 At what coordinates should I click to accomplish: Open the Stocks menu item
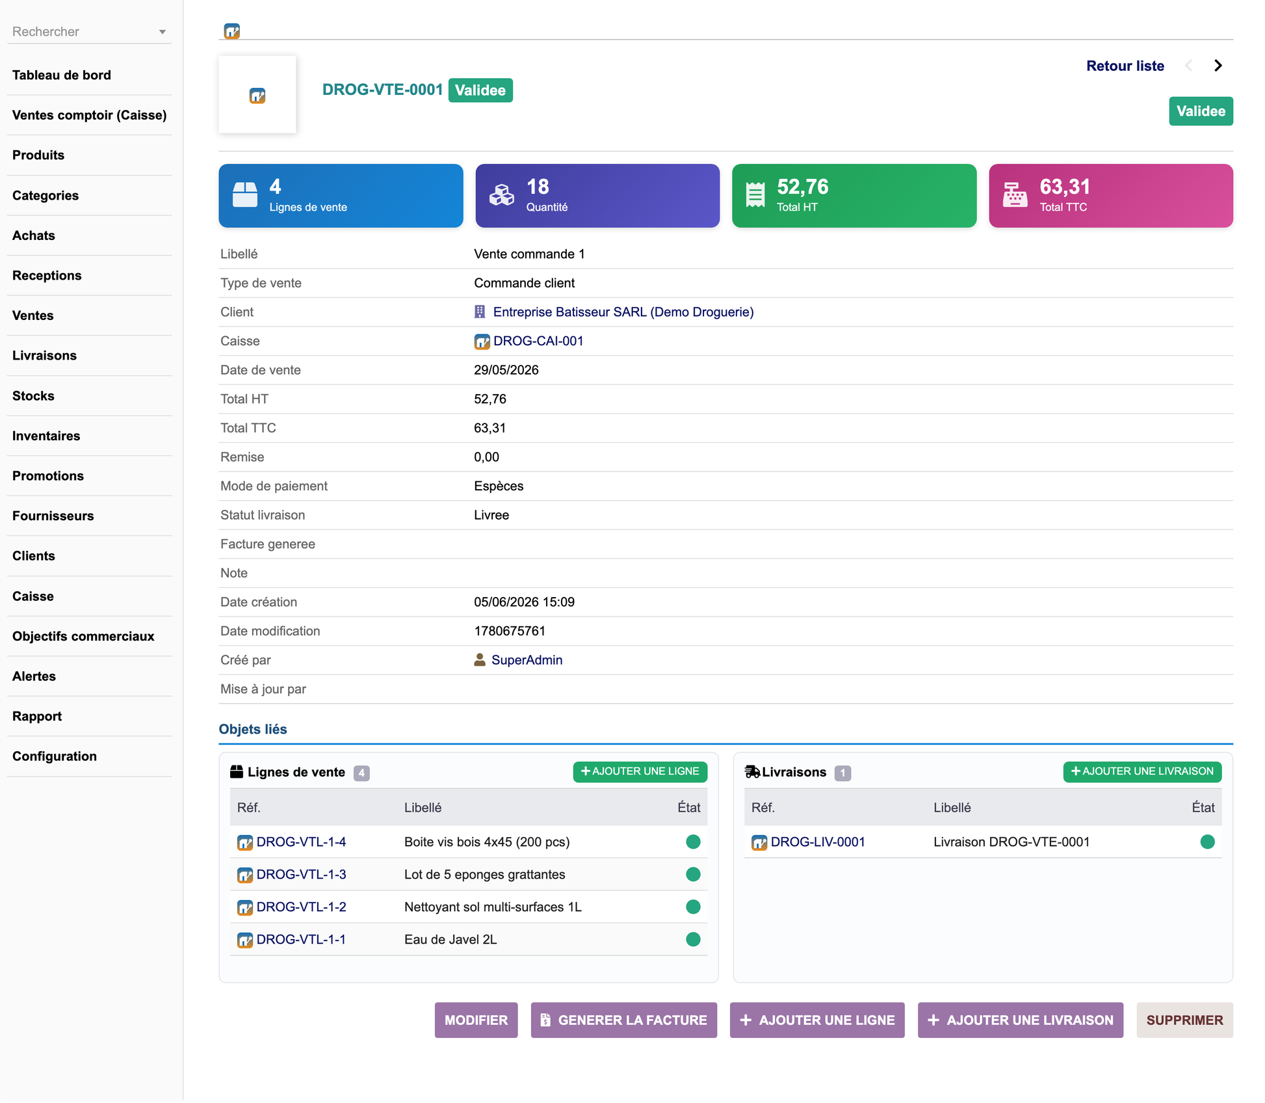click(x=90, y=396)
